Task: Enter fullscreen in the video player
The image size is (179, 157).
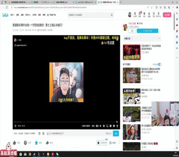Action: (117, 126)
